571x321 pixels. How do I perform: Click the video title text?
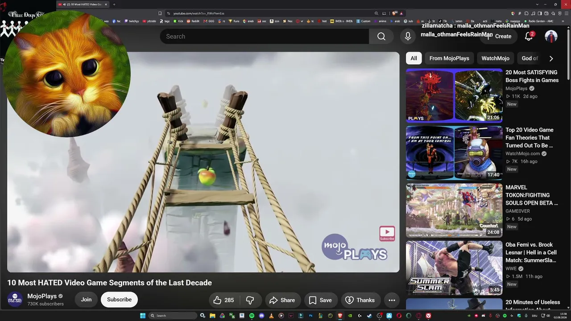click(x=109, y=283)
